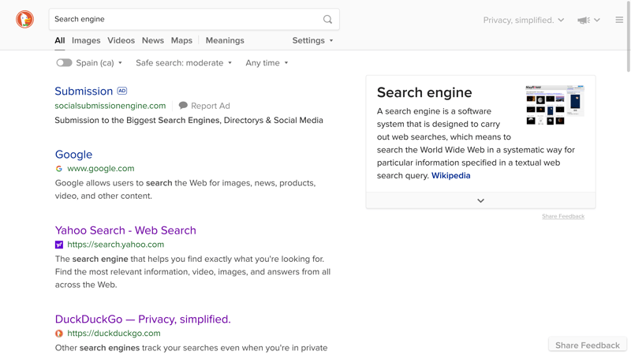Click the Wikipedia link in info box
This screenshot has width=631, height=355.
click(x=450, y=175)
